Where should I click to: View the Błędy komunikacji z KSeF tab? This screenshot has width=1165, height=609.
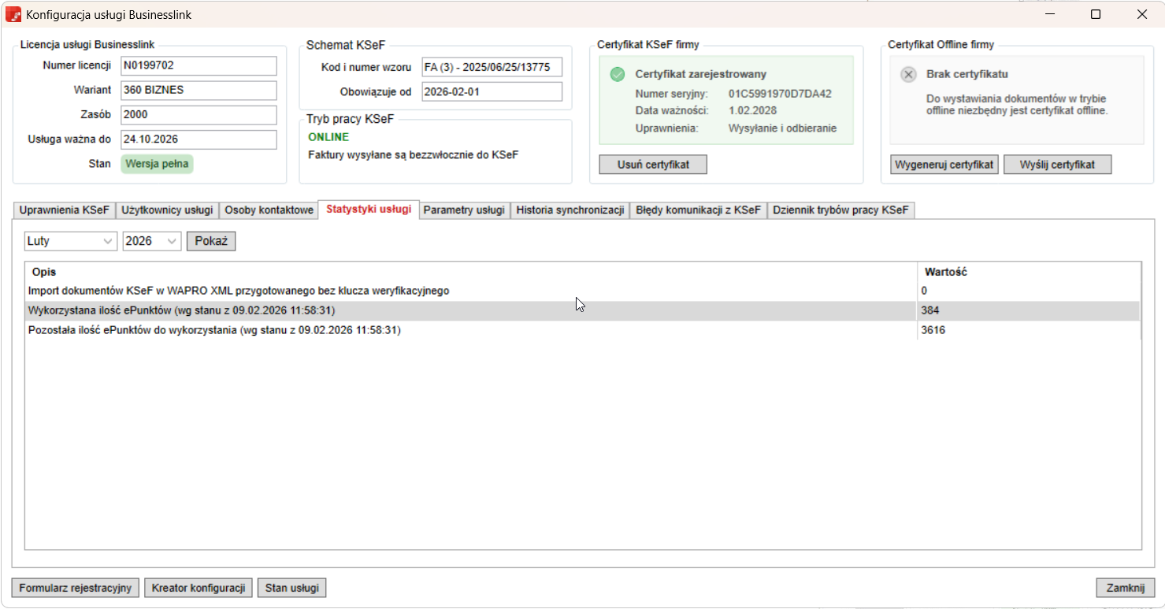pos(698,210)
